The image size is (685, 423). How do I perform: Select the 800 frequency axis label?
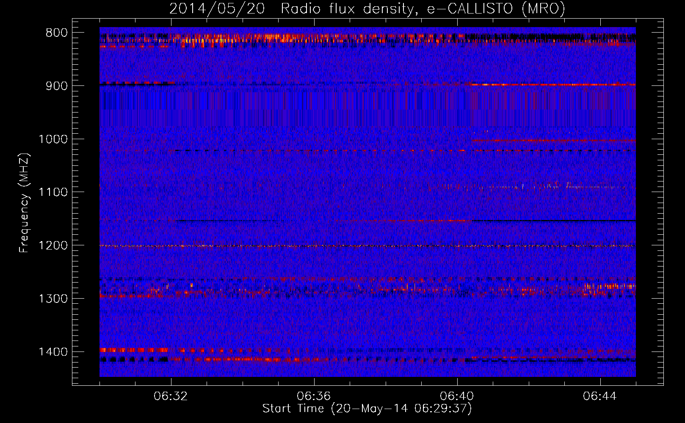57,33
